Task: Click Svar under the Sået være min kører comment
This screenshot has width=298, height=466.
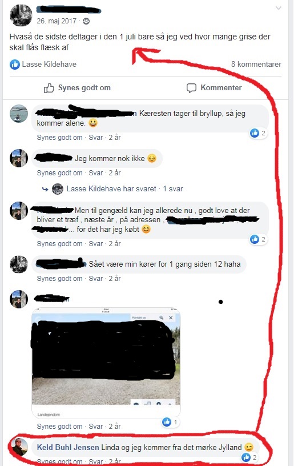Action: 96,279
